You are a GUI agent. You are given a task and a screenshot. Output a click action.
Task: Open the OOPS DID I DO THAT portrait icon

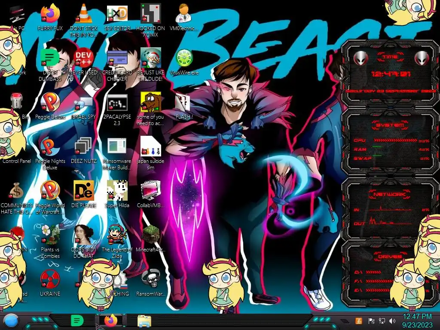[83, 235]
